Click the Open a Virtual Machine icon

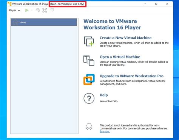(89, 61)
